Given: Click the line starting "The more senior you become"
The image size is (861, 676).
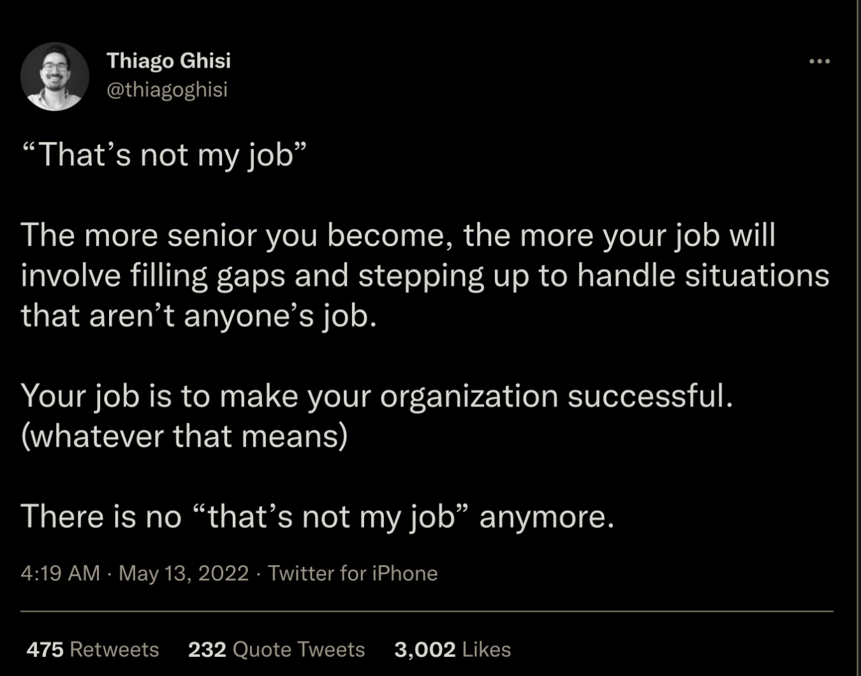Looking at the screenshot, I should click(398, 235).
